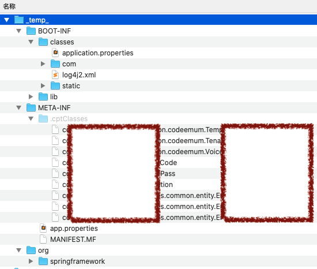Expand the static folder
This screenshot has width=317, height=269.
tap(43, 86)
